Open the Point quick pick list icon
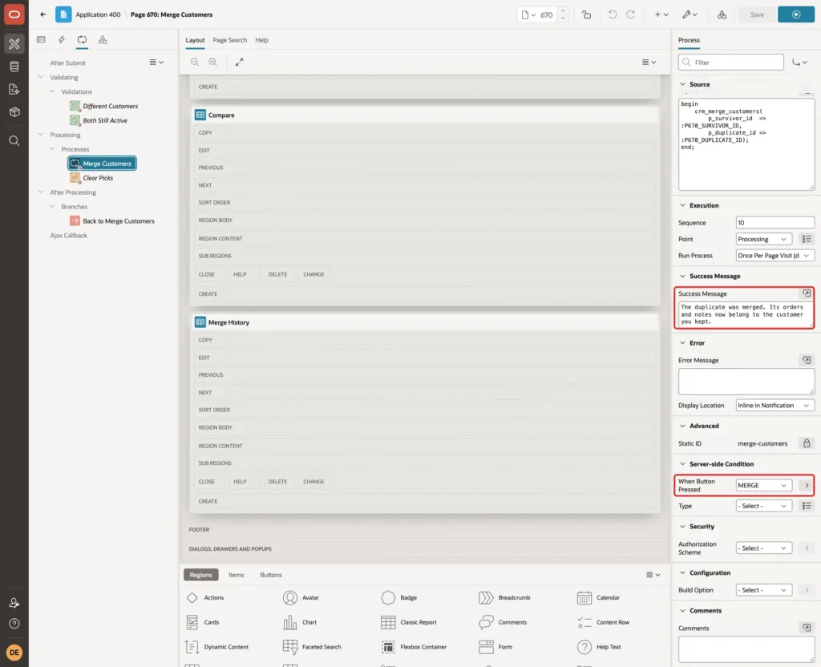This screenshot has width=821, height=667. [807, 239]
